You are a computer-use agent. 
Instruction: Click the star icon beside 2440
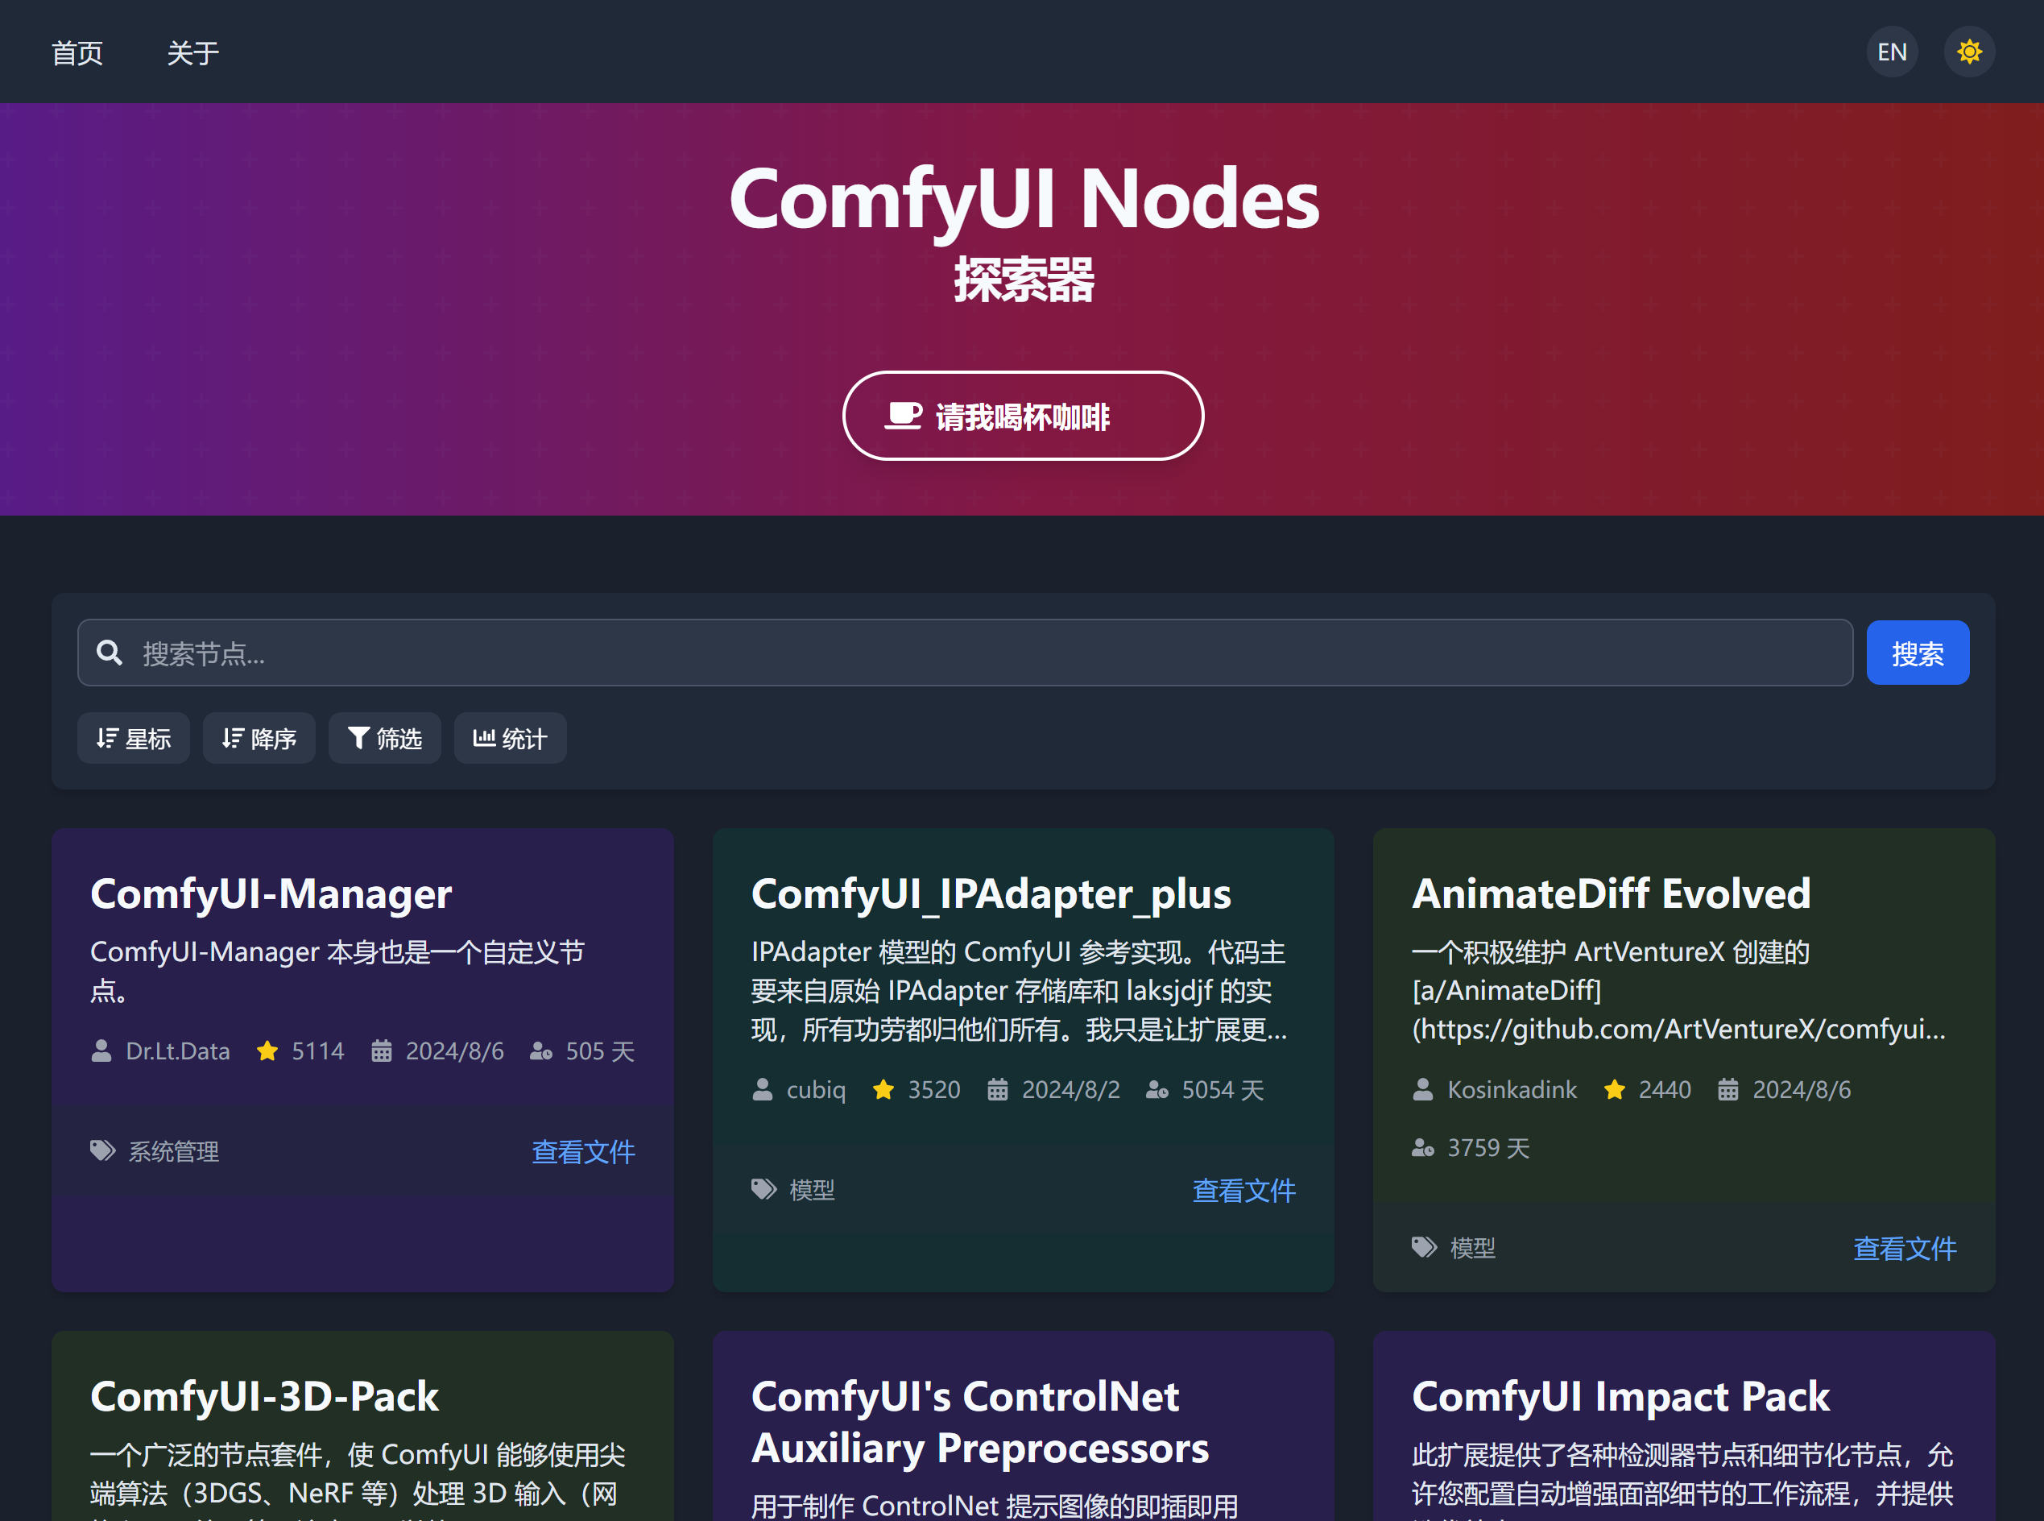point(1614,1089)
